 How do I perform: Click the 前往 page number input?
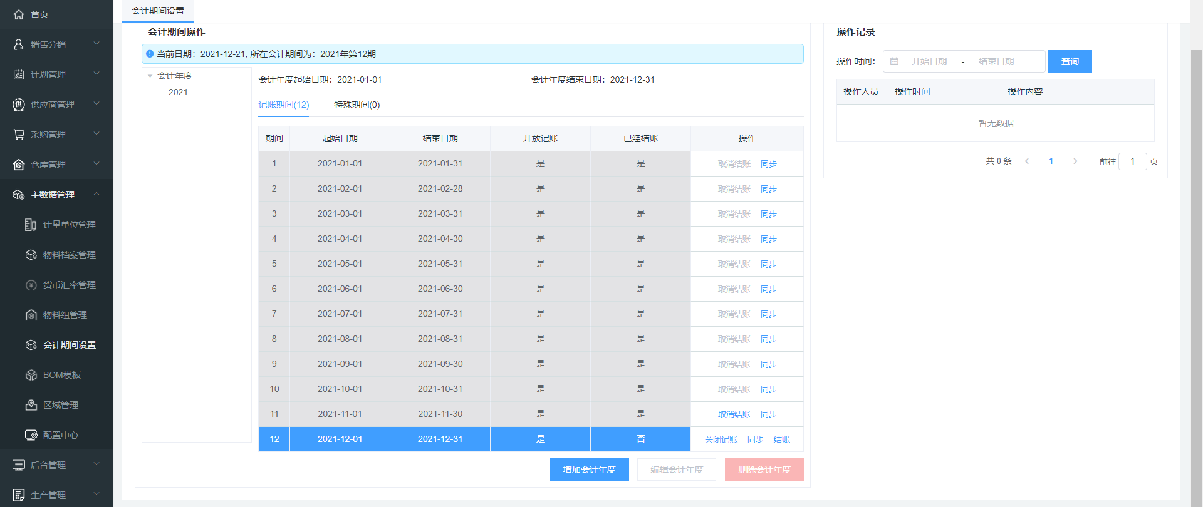tap(1132, 161)
